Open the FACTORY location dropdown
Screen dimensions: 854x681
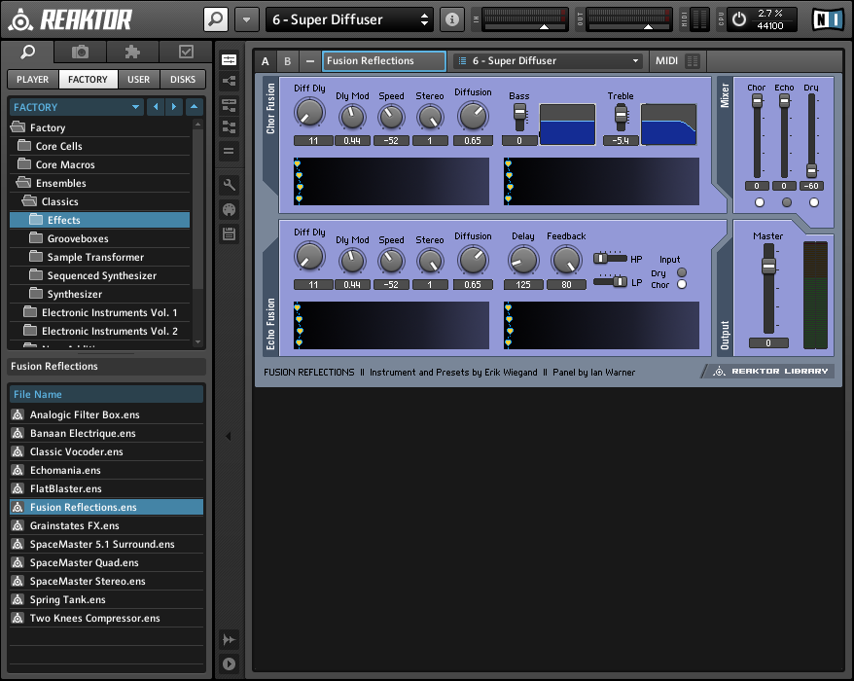[76, 107]
